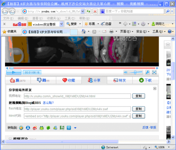The width and height of the screenshot is (176, 150).
Task: Adjust the volume slider handle
Action: 135,72
